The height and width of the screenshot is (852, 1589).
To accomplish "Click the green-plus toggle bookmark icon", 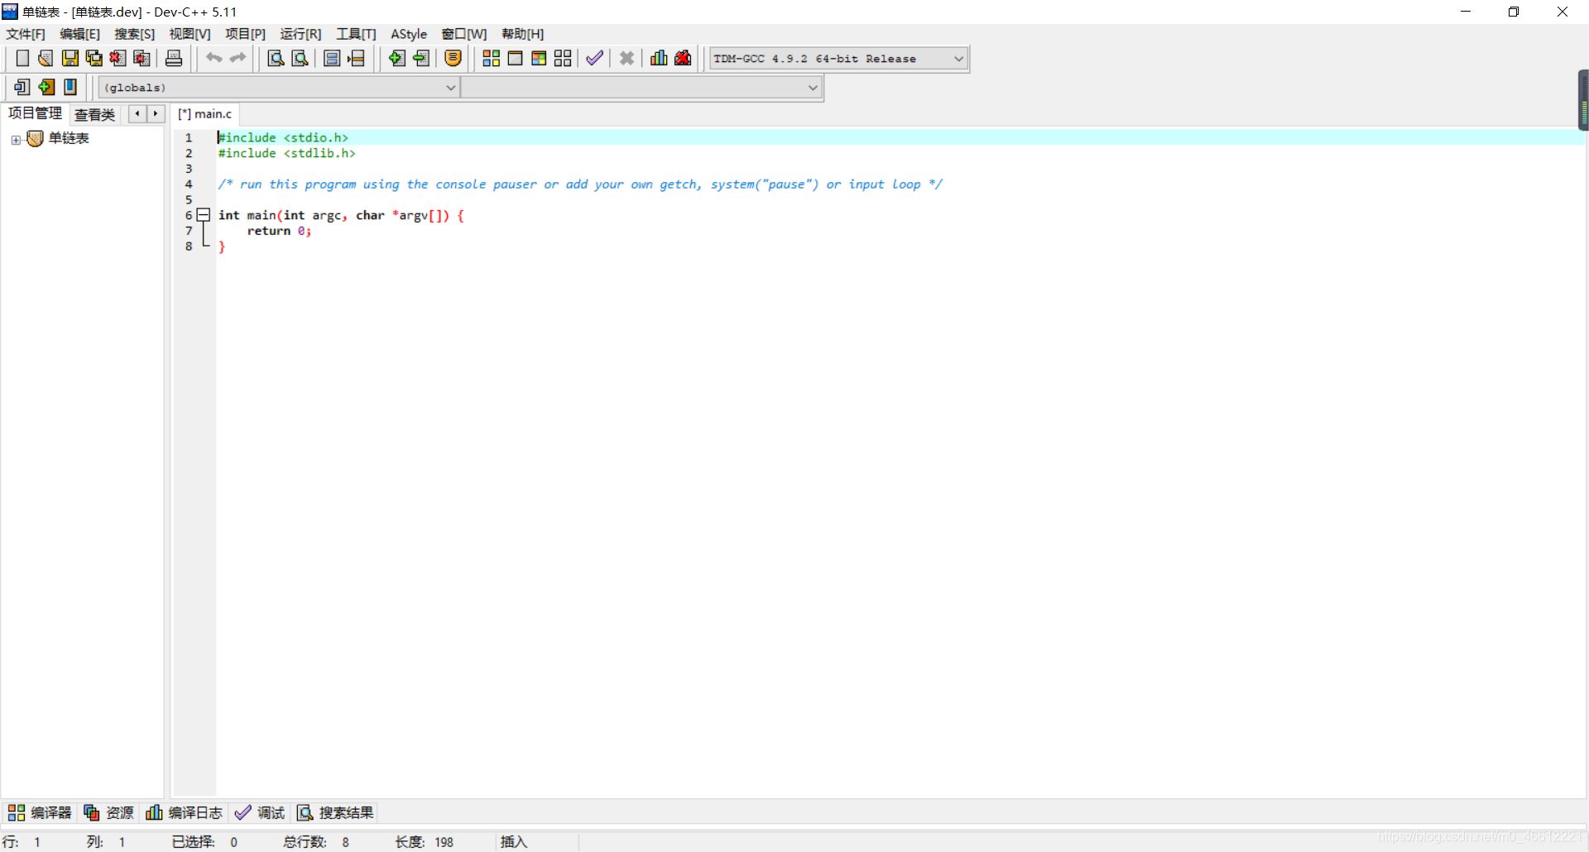I will pyautogui.click(x=46, y=87).
